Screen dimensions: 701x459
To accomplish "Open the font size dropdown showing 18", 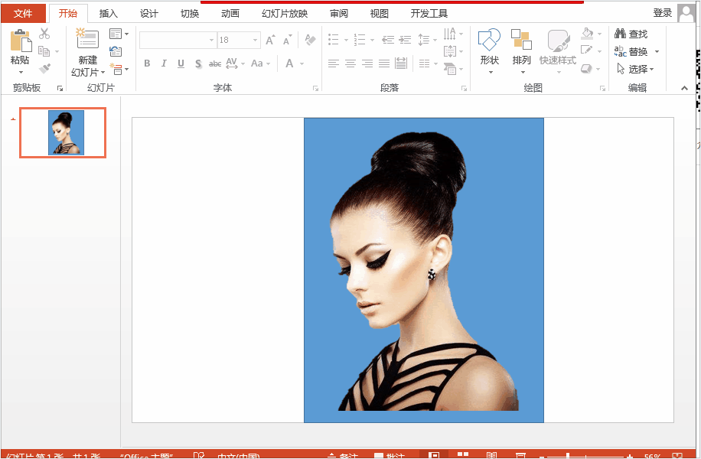I will tap(256, 41).
